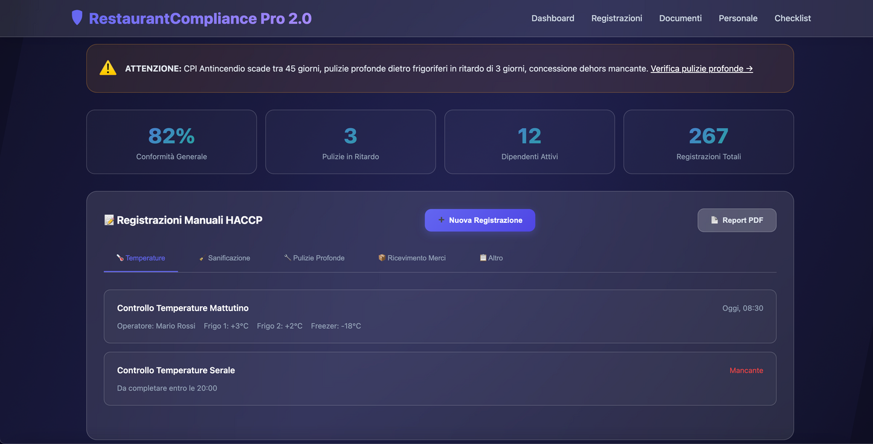Click the yellow warning triangle icon
Viewport: 873px width, 444px height.
click(x=108, y=67)
